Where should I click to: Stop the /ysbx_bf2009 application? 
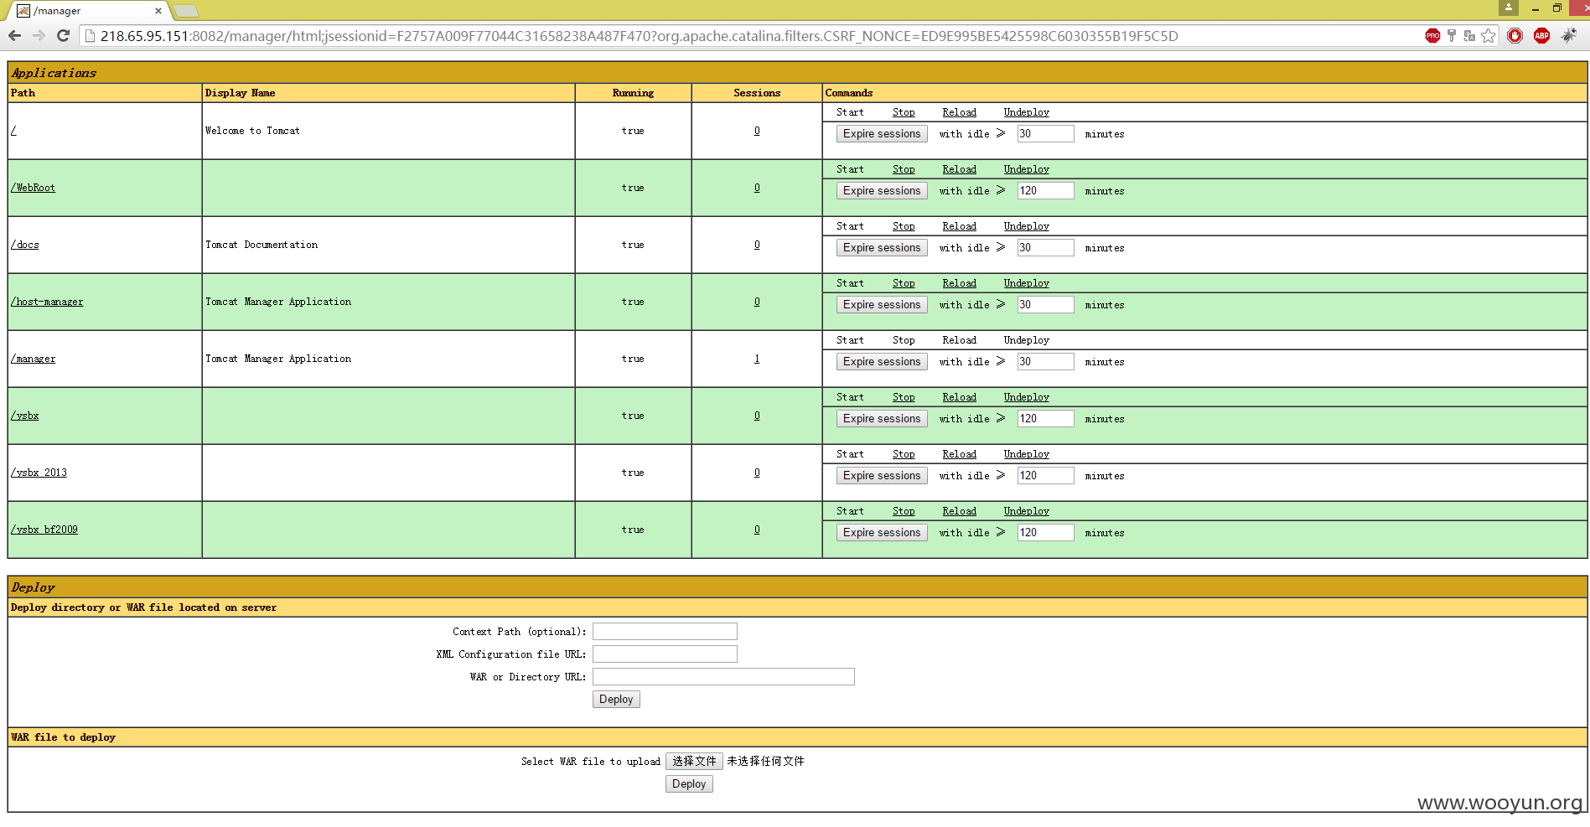pyautogui.click(x=904, y=511)
